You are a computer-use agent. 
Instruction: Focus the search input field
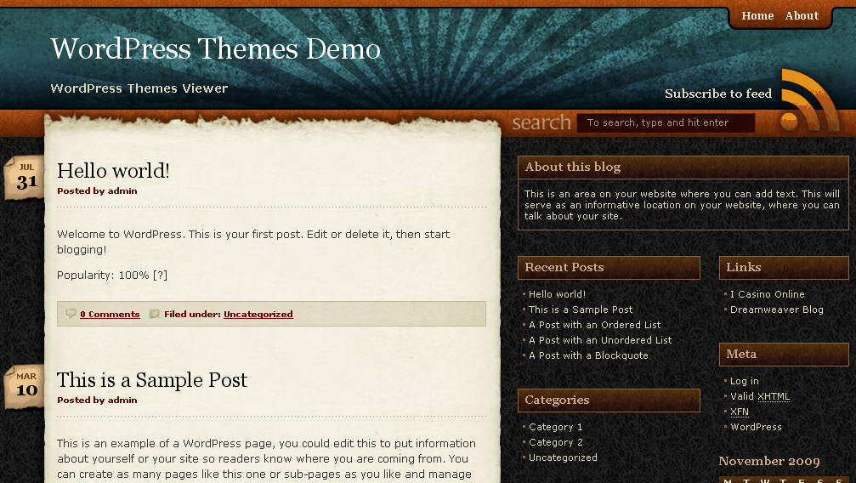666,123
